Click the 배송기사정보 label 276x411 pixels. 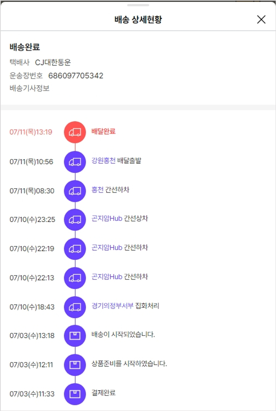(x=29, y=88)
